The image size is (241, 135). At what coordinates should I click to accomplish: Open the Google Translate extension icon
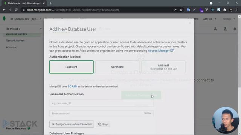point(189,10)
